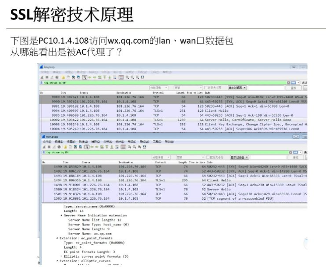Image resolution: width=326 pixels, height=270 pixels.
Task: Open 分析 menu in wan.pcap
Action: tap(108, 142)
